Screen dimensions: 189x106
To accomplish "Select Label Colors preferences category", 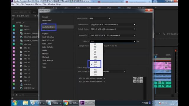I will click(47, 44).
